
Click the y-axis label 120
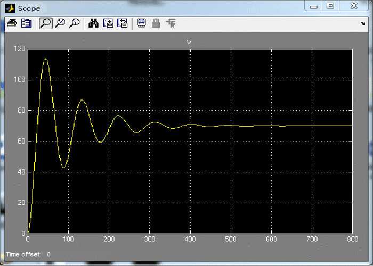pyautogui.click(x=20, y=49)
